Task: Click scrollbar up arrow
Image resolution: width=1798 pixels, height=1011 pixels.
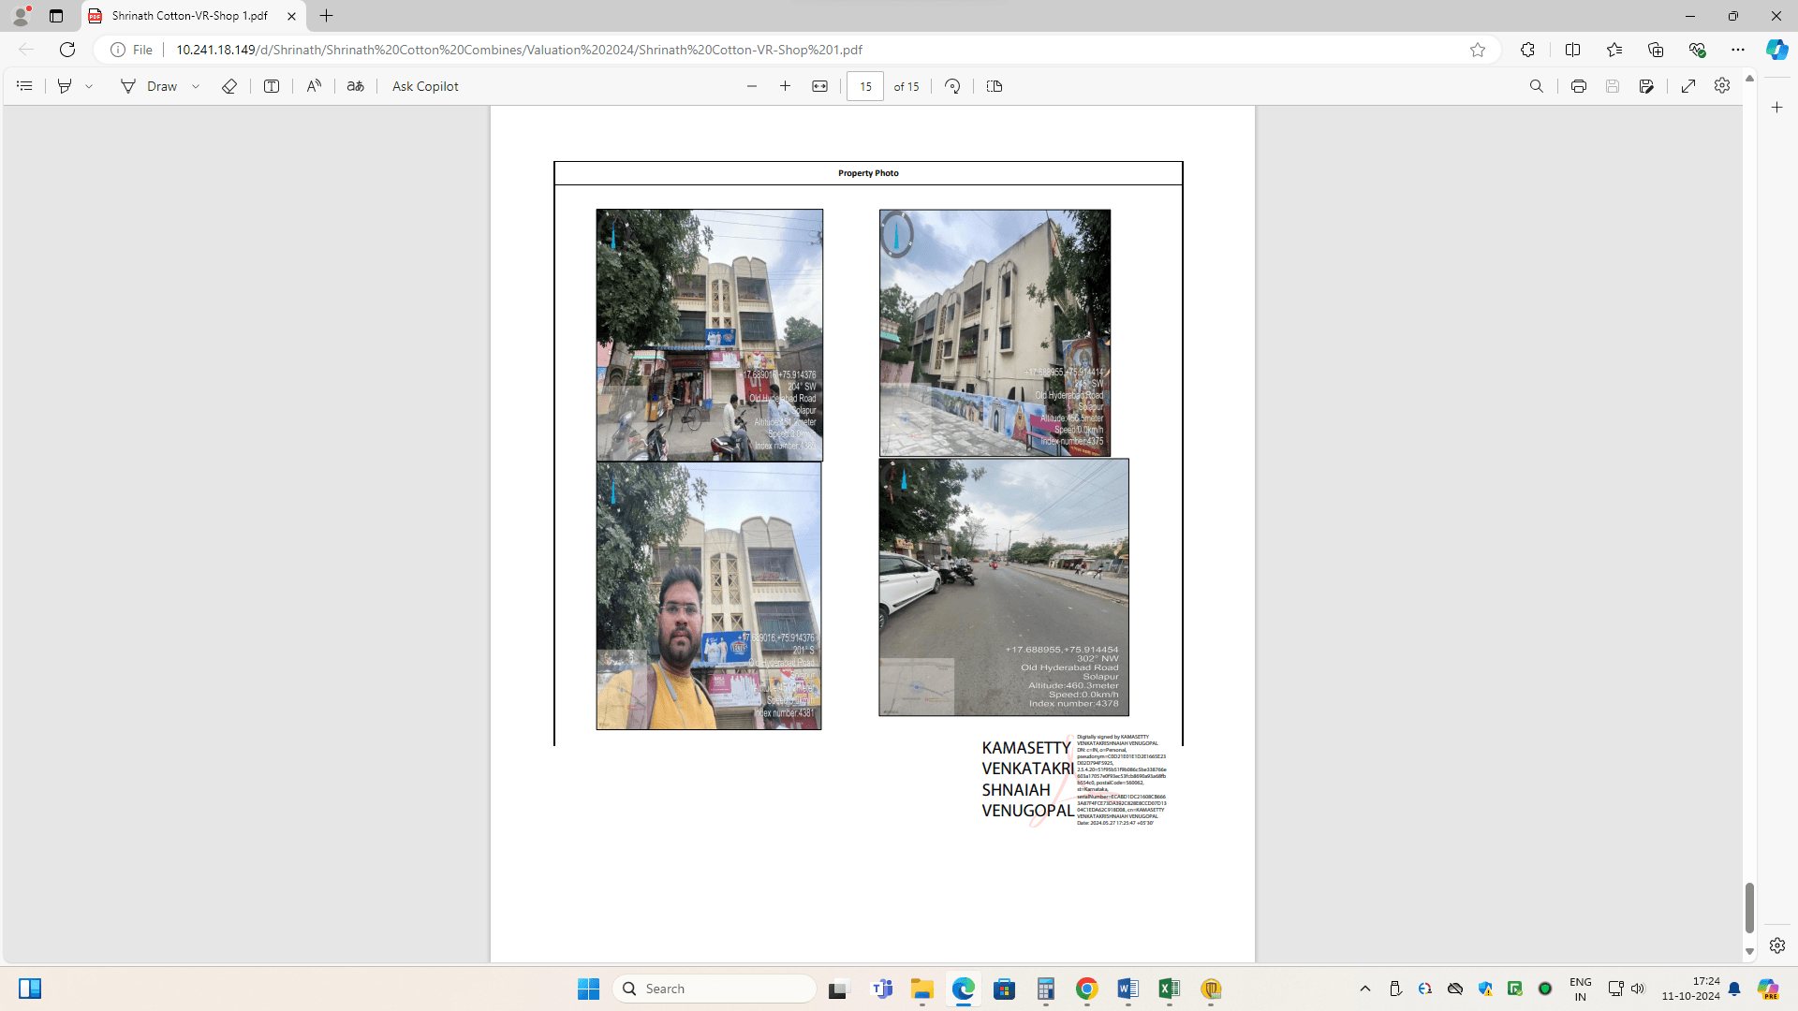Action: 1749,79
